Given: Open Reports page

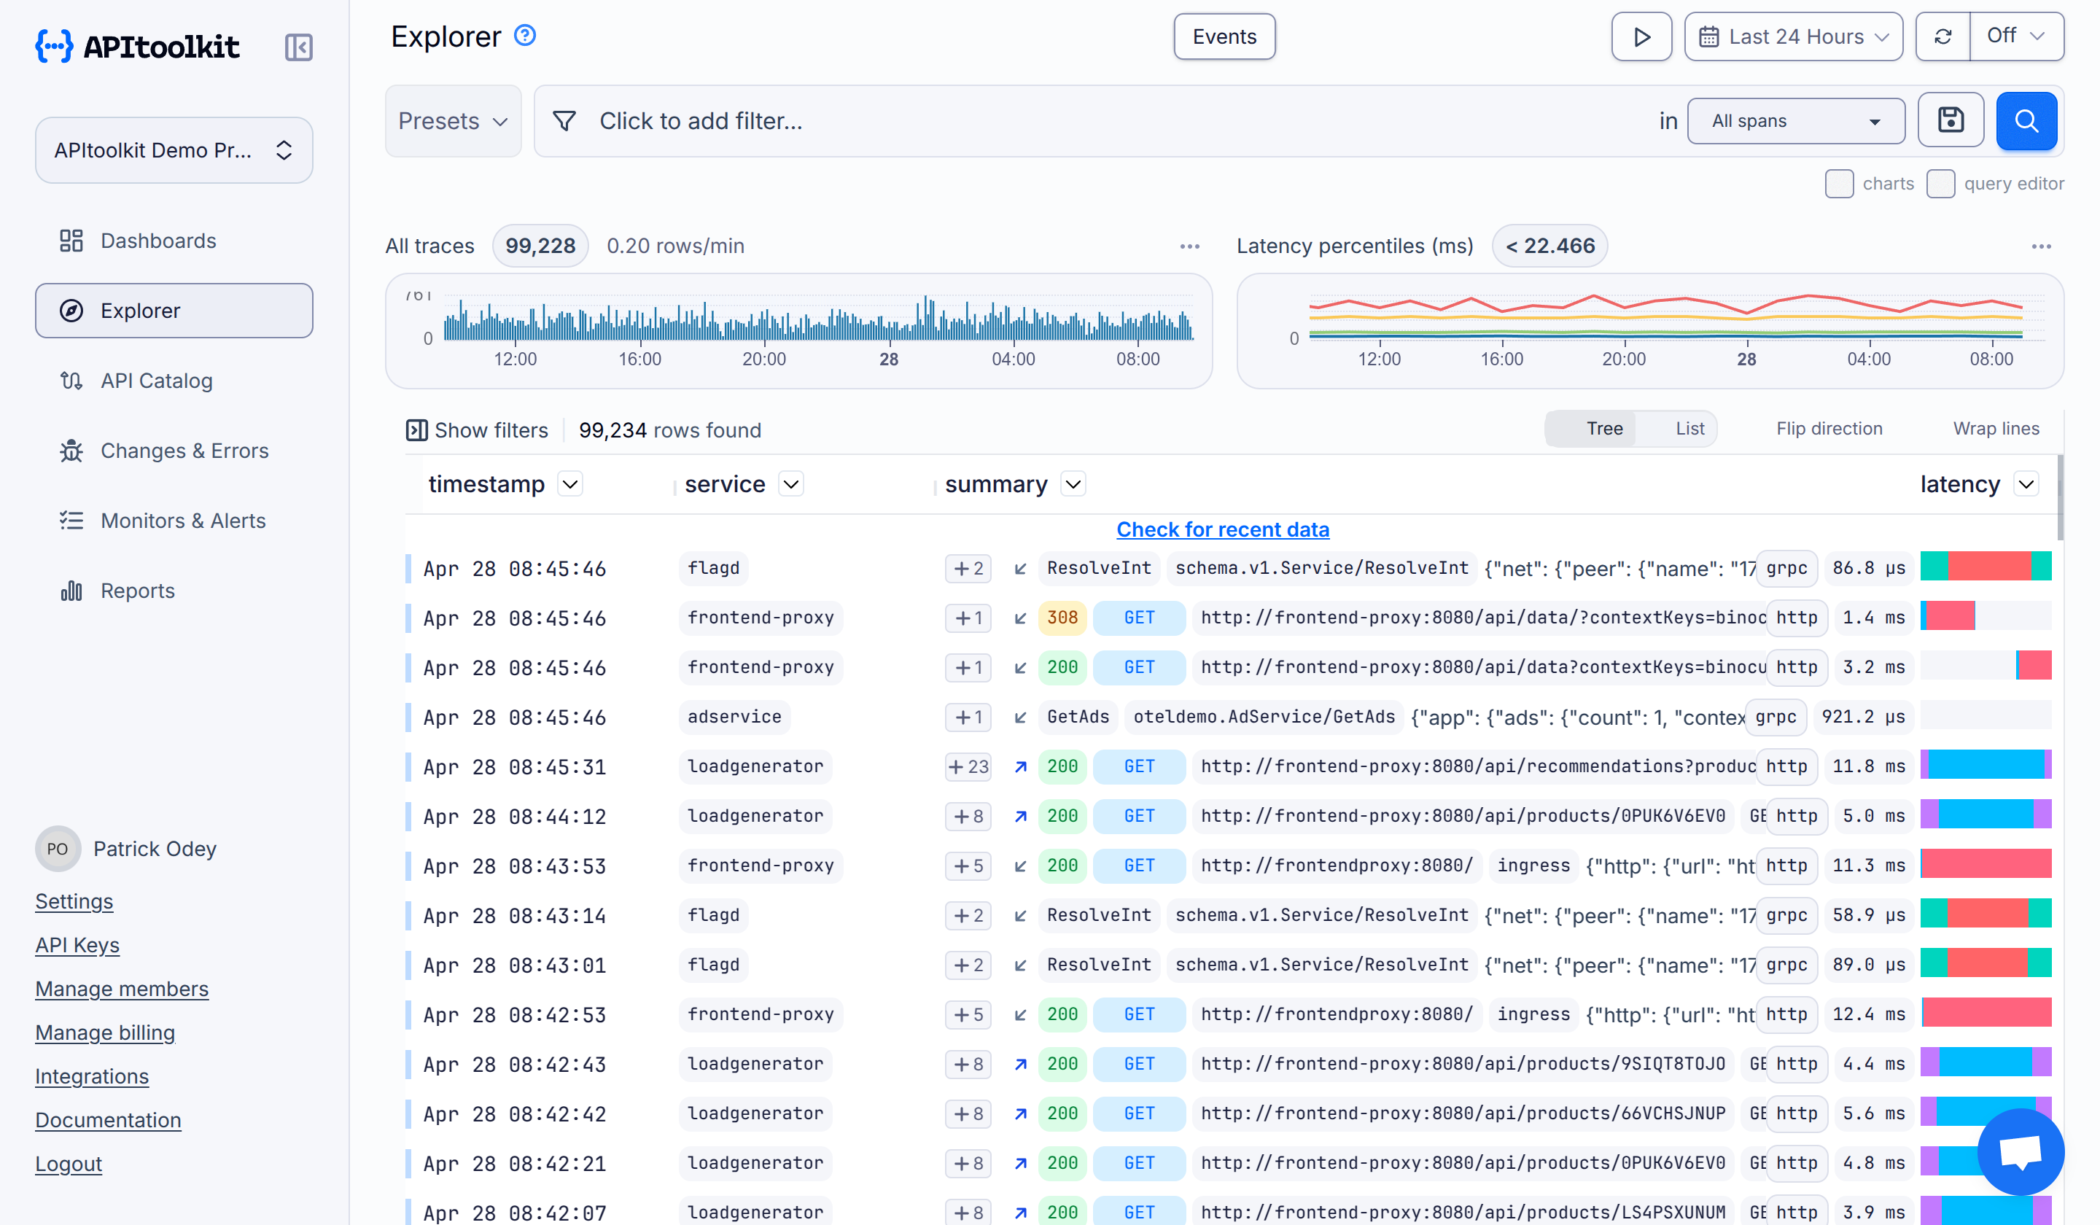Looking at the screenshot, I should coord(174,591).
